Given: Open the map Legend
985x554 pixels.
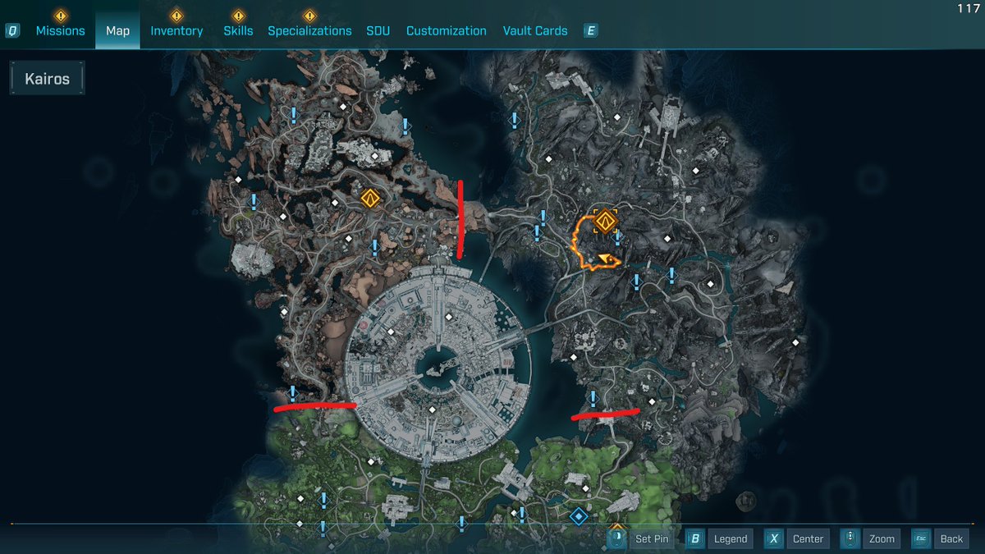Looking at the screenshot, I should pos(731,538).
